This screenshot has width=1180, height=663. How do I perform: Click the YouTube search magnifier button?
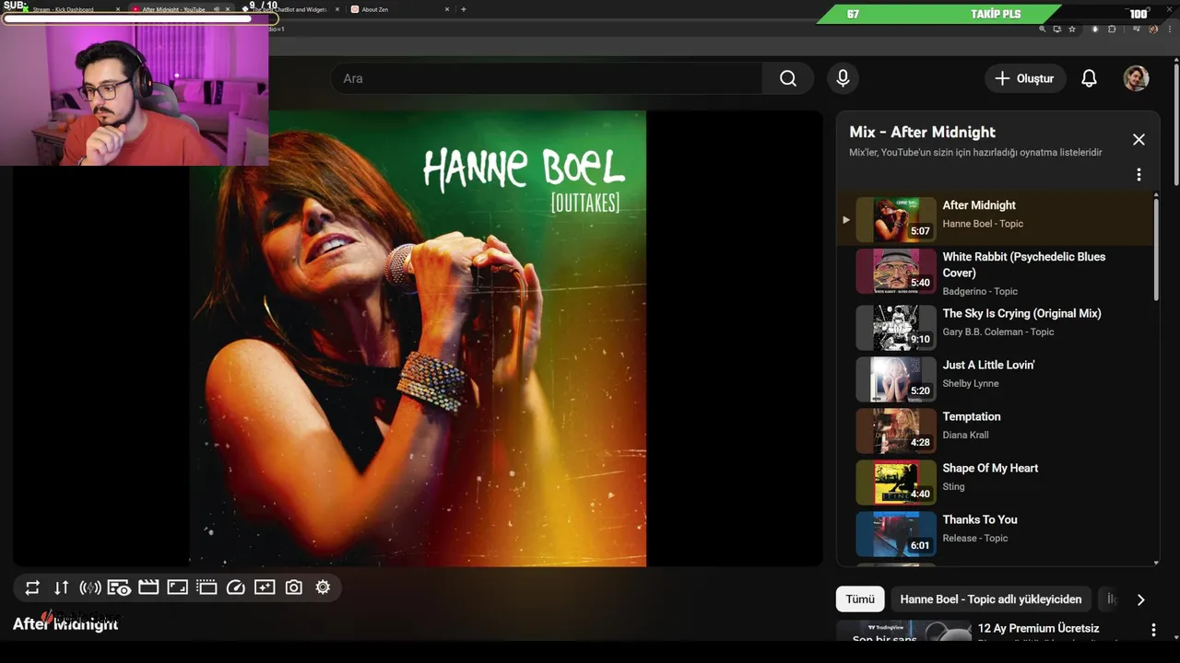[x=788, y=78]
